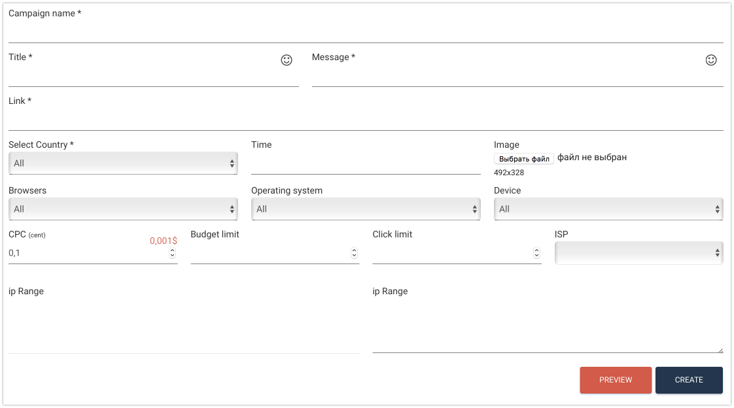
Task: Click the Click limit stepper arrows
Action: [536, 253]
